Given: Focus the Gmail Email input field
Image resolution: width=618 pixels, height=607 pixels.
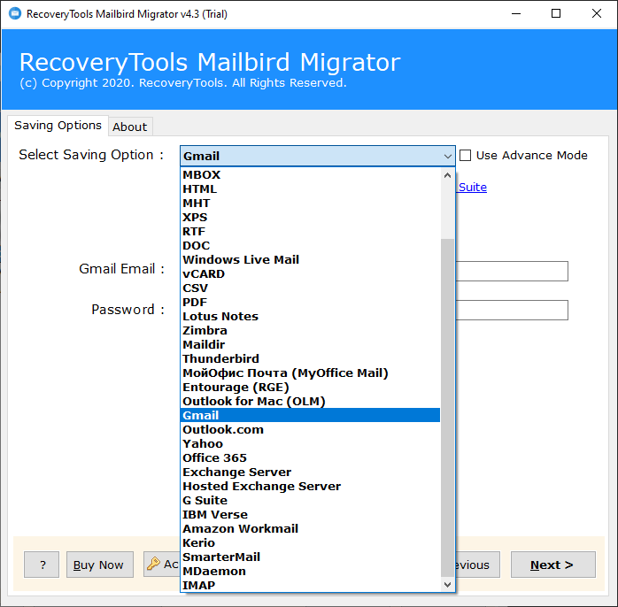Looking at the screenshot, I should [x=512, y=271].
